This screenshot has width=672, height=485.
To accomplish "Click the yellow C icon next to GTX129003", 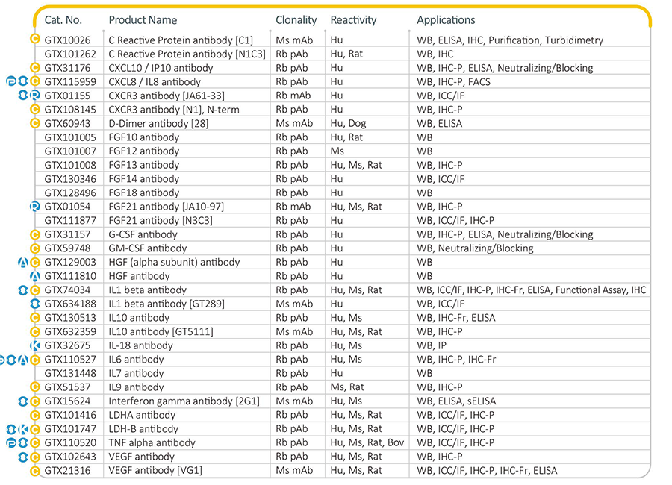I will (35, 262).
